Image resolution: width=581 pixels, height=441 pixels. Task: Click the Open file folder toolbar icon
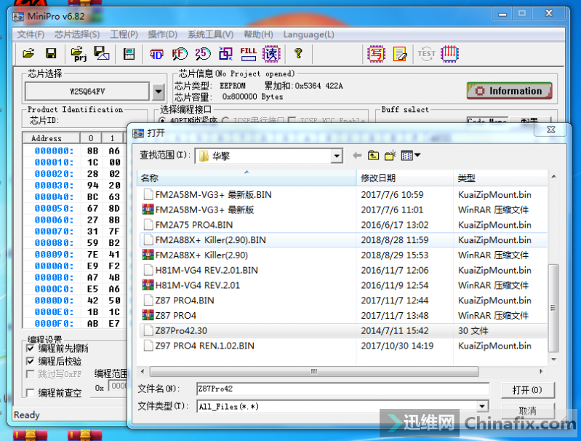click(x=28, y=54)
